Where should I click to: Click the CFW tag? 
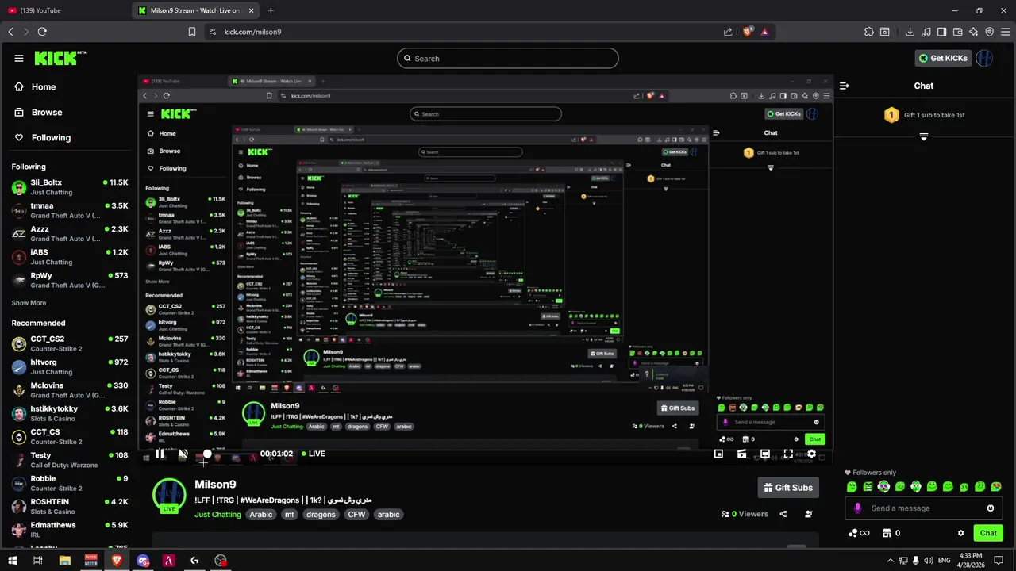click(356, 515)
